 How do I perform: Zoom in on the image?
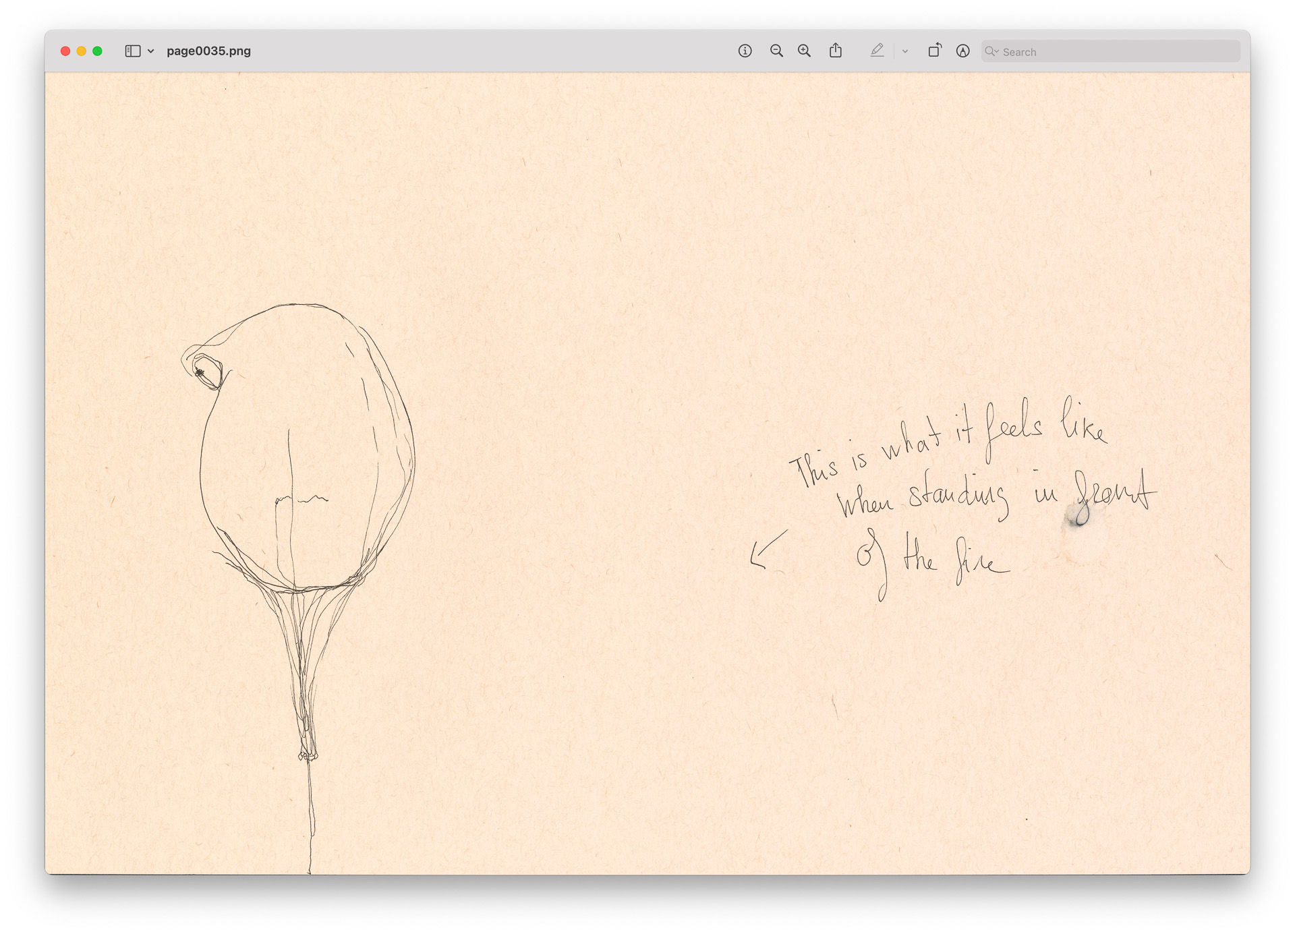point(803,51)
